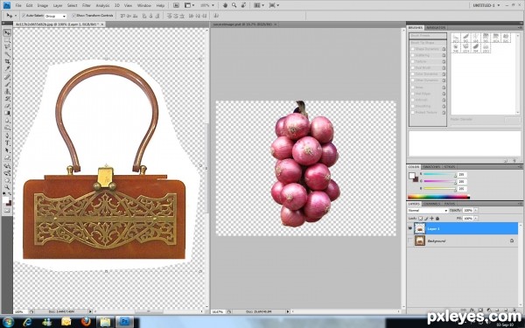Toggle Show Transform Controls checkbox
This screenshot has height=328, width=525.
73,16
